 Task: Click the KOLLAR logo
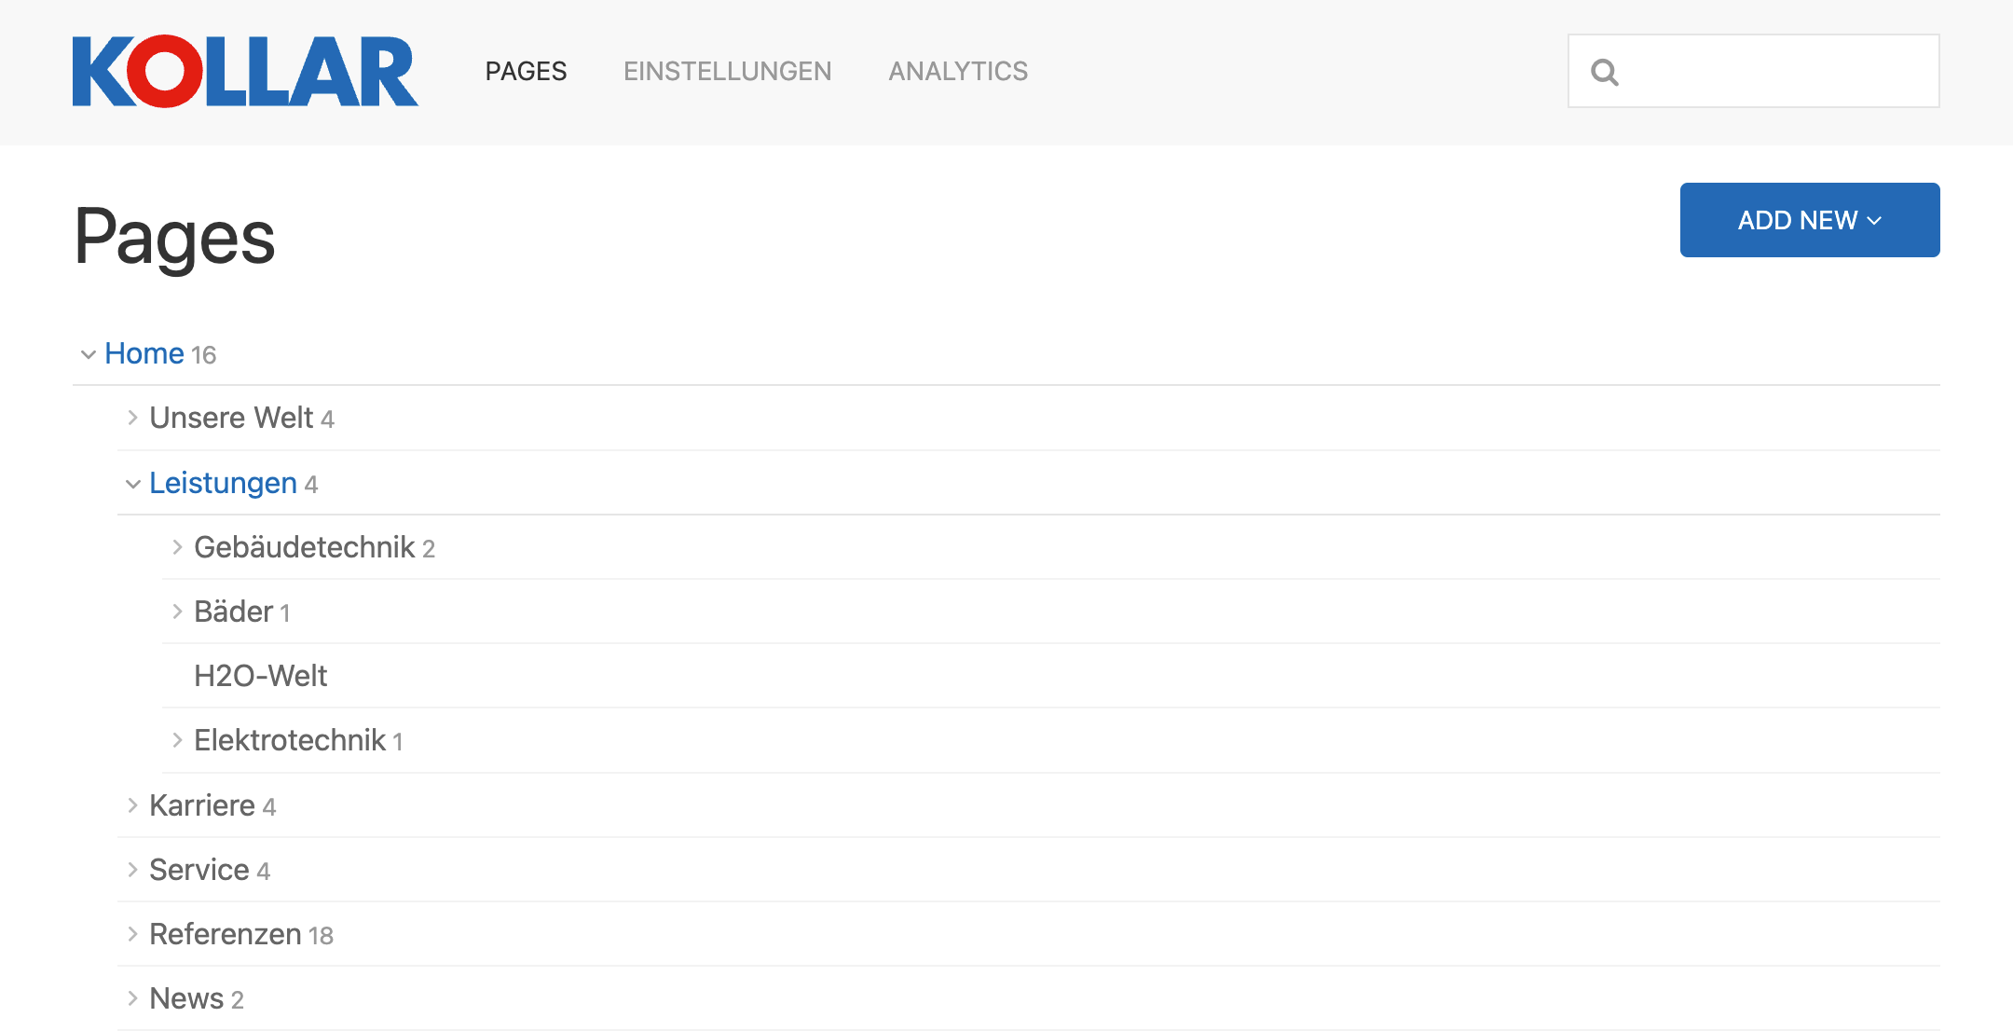[x=245, y=72]
